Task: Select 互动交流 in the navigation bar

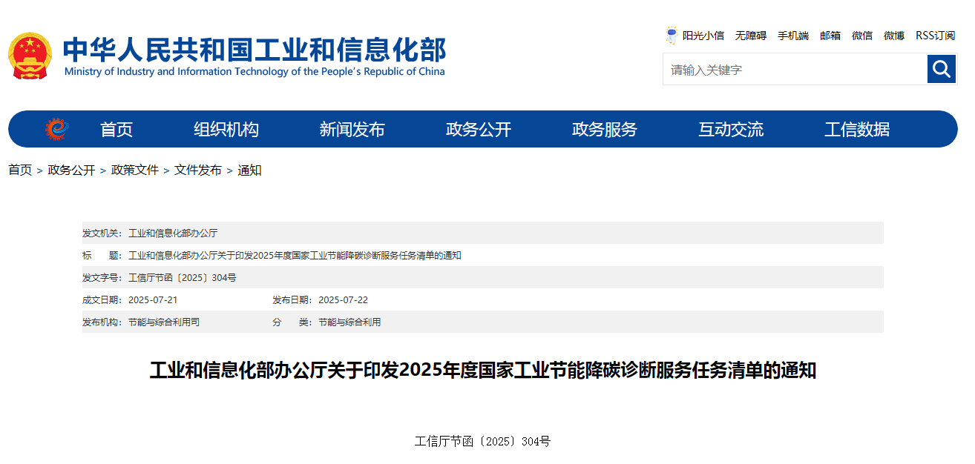Action: 731,128
